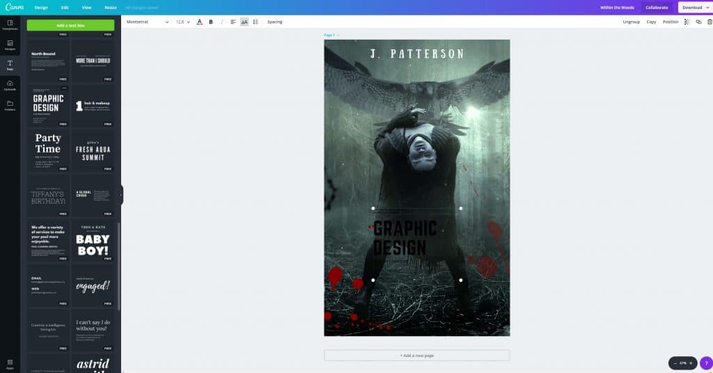
Task: Toggle bulleted list formatting
Action: coord(256,22)
